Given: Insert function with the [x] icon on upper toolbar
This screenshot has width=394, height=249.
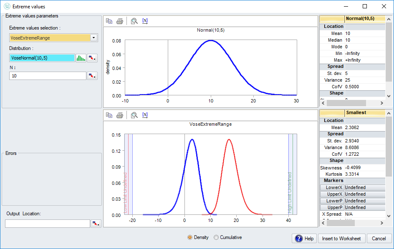Looking at the screenshot, I should pyautogui.click(x=145, y=21).
